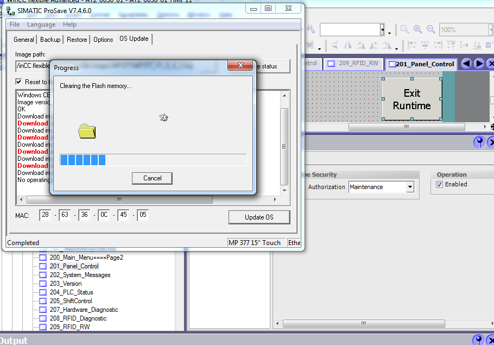The image size is (494, 345).
Task: Click the zoom out magnifier icon
Action: 430,29
